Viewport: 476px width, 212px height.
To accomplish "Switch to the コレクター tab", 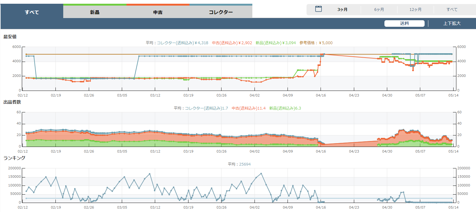I will (221, 12).
